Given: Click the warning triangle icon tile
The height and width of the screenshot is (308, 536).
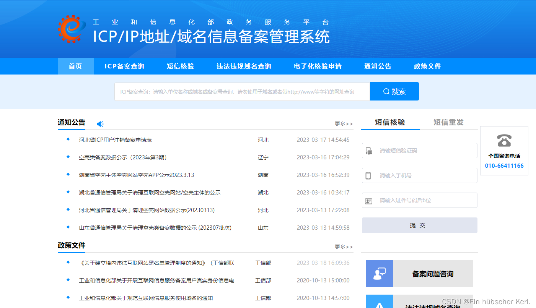Looking at the screenshot, I should [380, 301].
